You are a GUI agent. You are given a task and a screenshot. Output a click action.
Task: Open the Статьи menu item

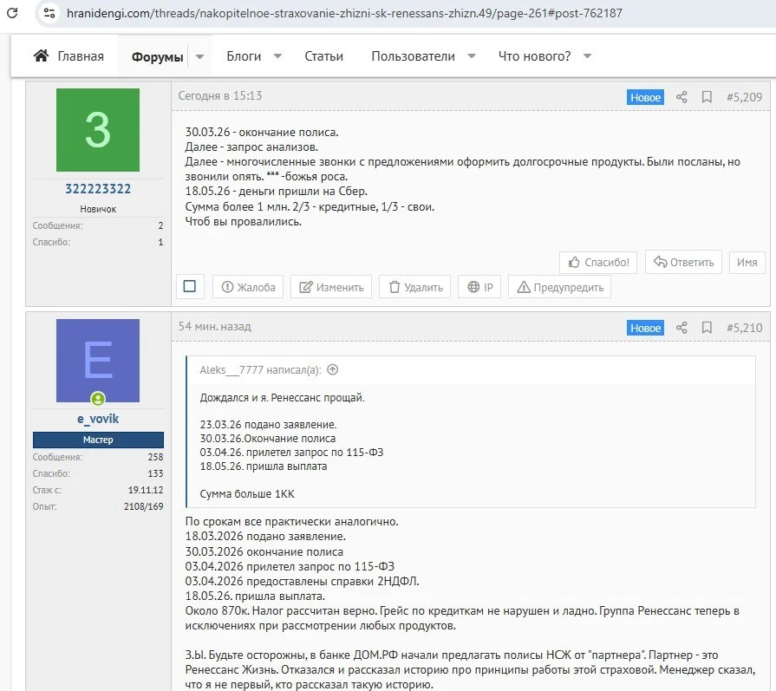coord(323,56)
